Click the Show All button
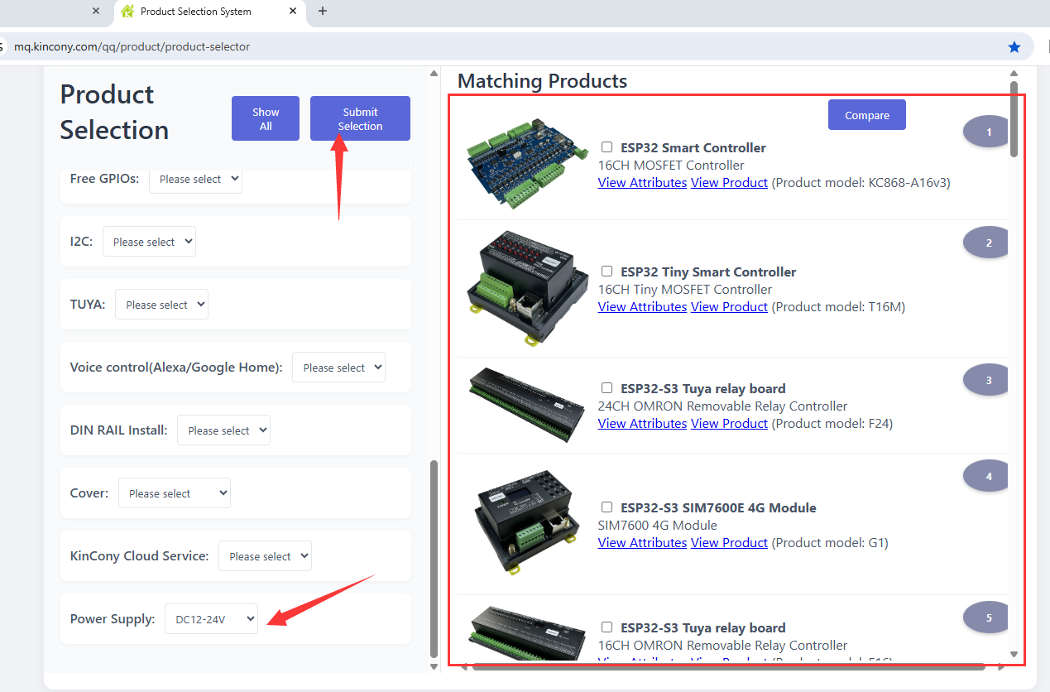The image size is (1050, 692). pos(266,119)
